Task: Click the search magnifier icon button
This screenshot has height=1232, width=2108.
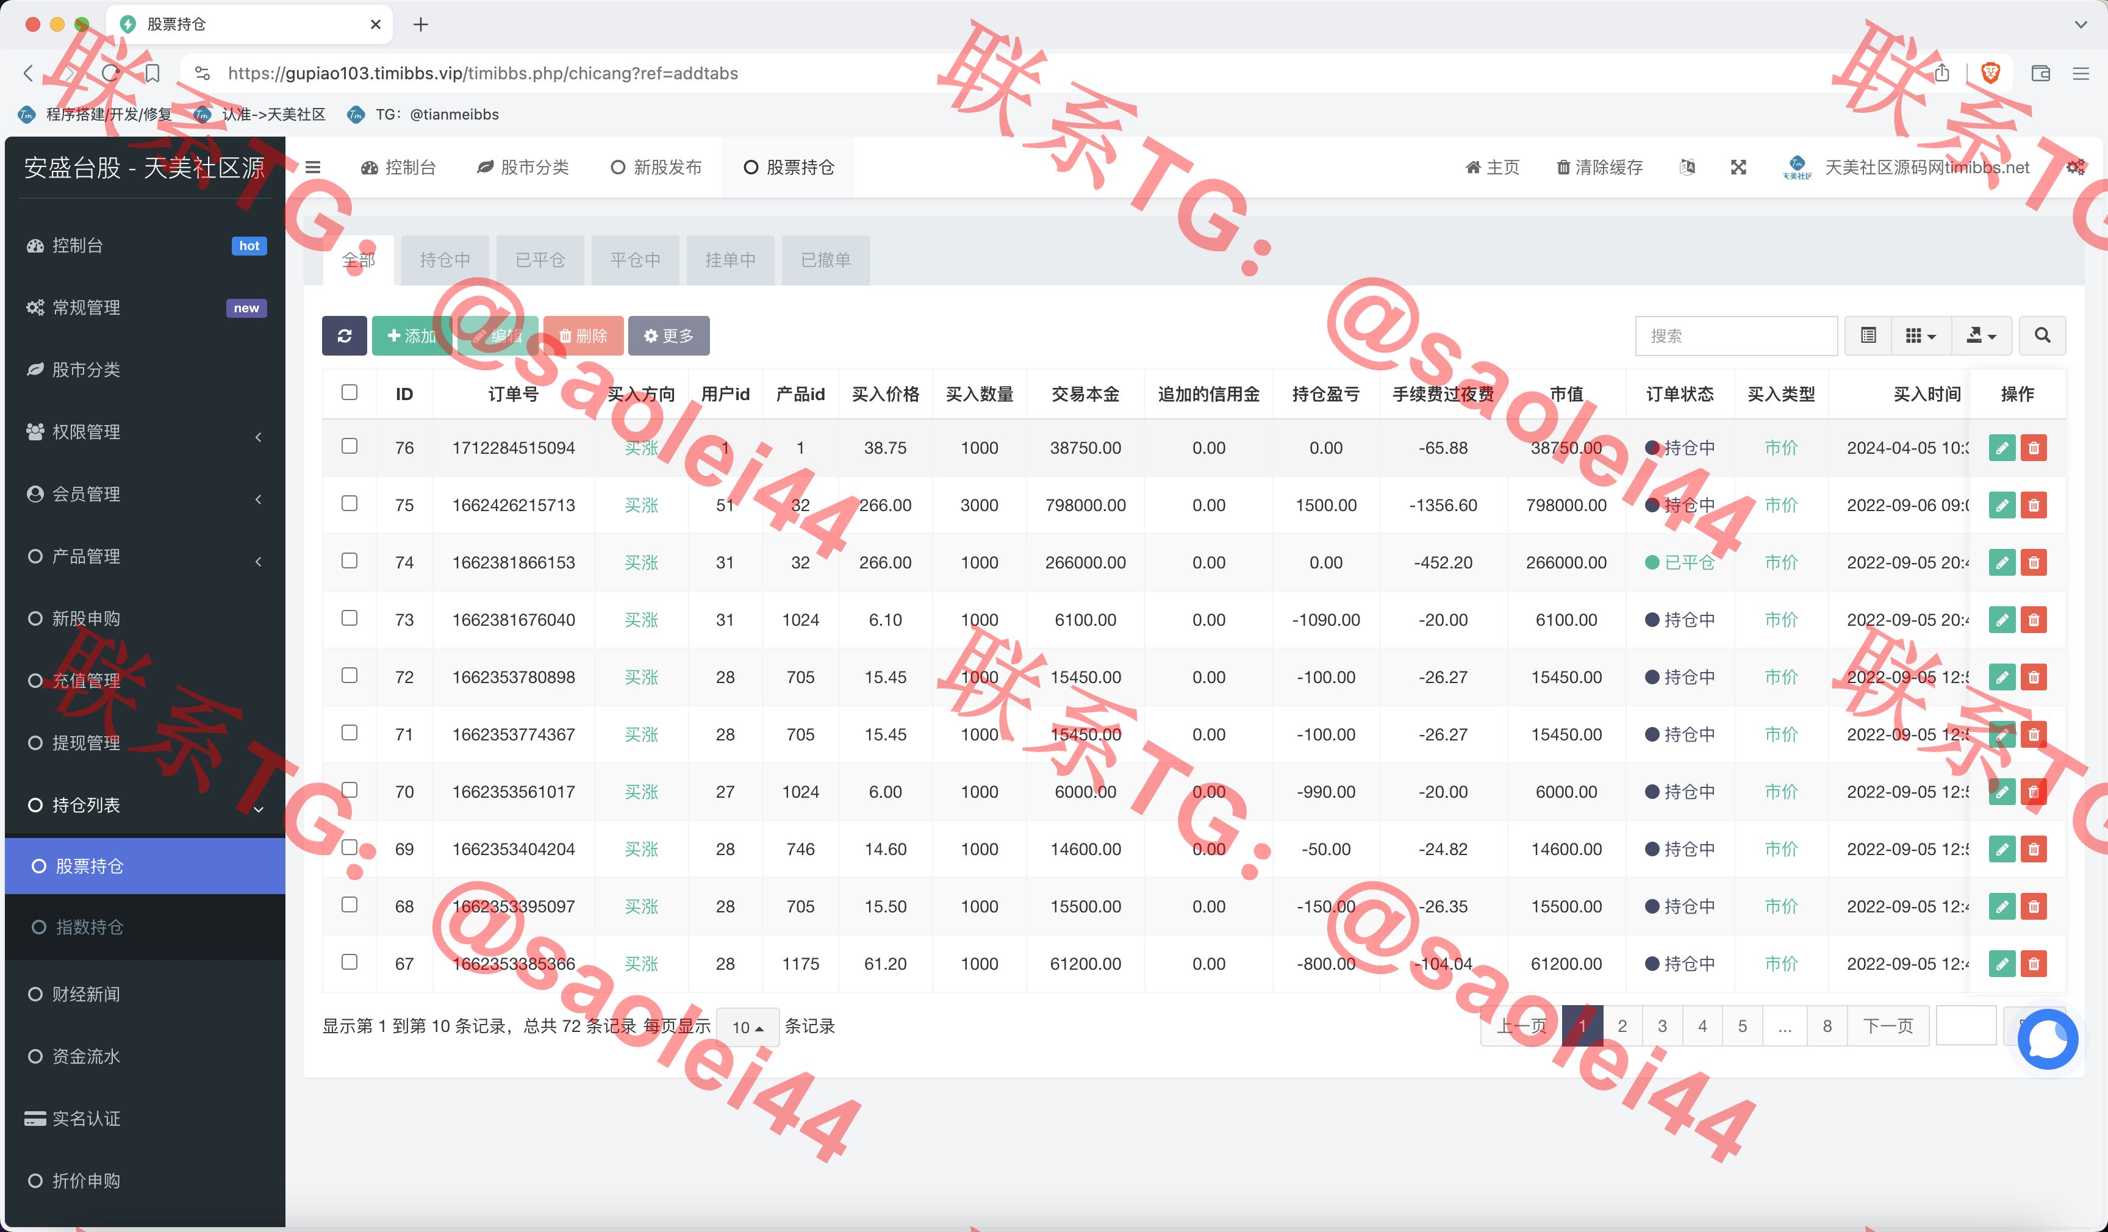Action: (x=2042, y=335)
